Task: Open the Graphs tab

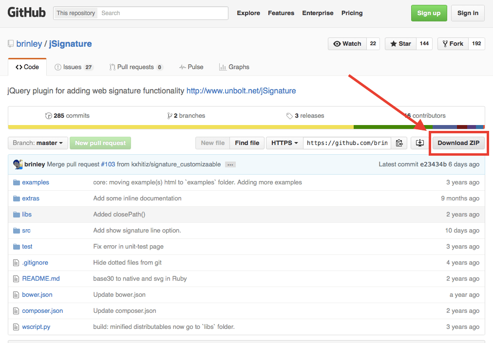Action: point(234,67)
